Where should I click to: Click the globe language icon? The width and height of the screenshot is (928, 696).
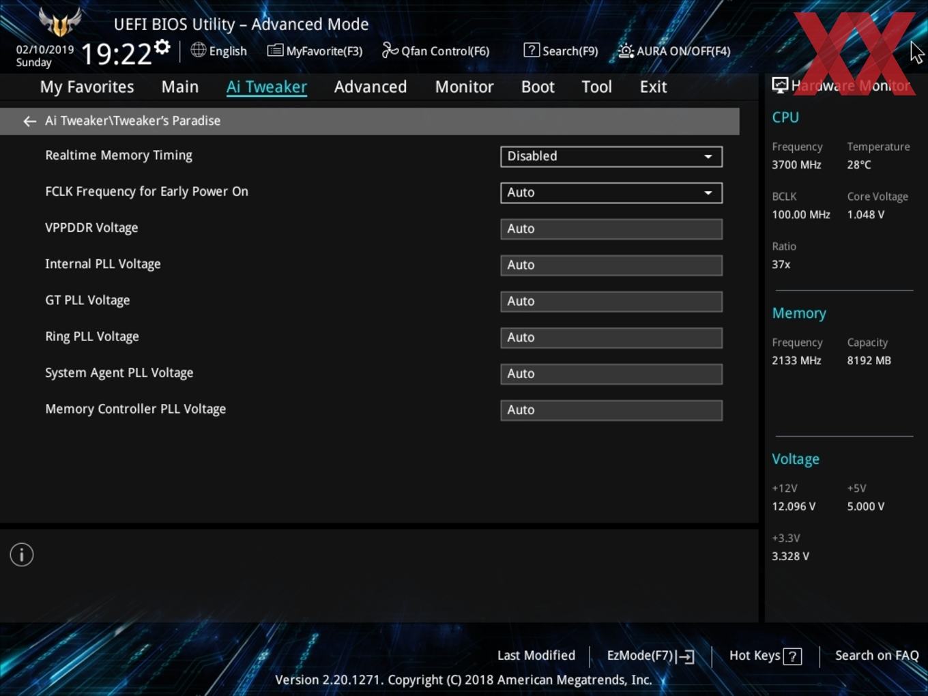[198, 50]
